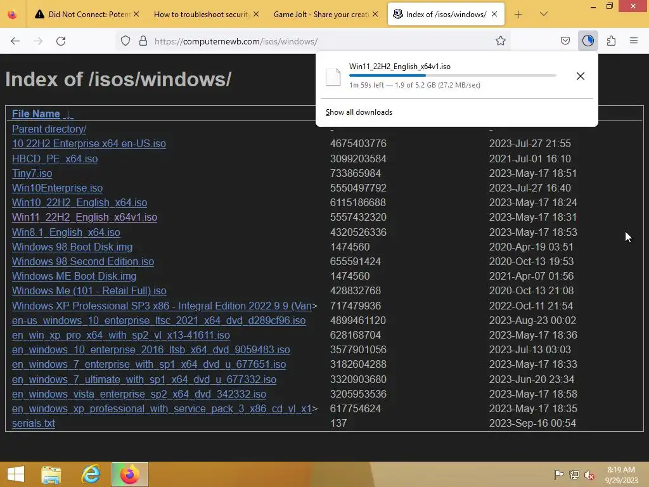Viewport: 649px width, 487px height.
Task: Download en_windows_vista_enterprise_sp2 ISO
Action: pos(139,394)
